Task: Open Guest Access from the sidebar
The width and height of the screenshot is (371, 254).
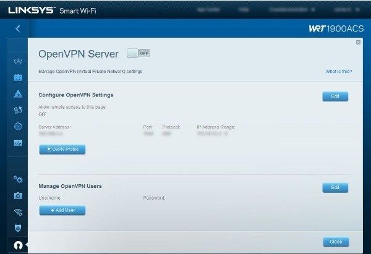Action: (18, 78)
